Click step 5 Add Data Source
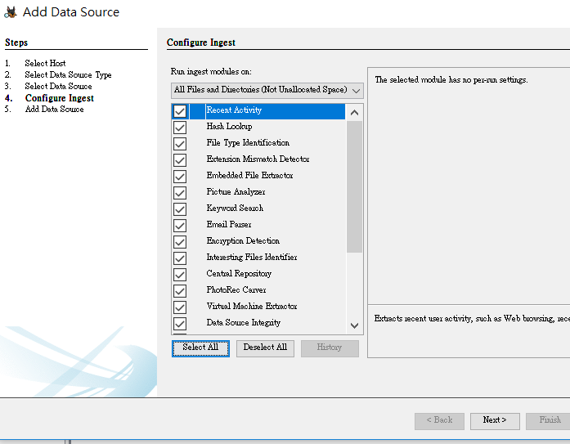This screenshot has height=444, width=570. click(x=55, y=110)
